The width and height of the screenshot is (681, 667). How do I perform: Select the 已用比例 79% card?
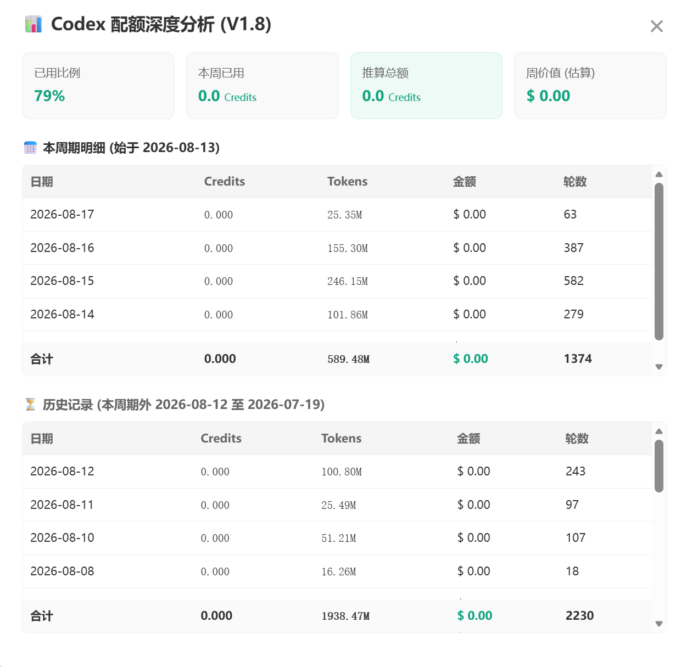point(98,86)
